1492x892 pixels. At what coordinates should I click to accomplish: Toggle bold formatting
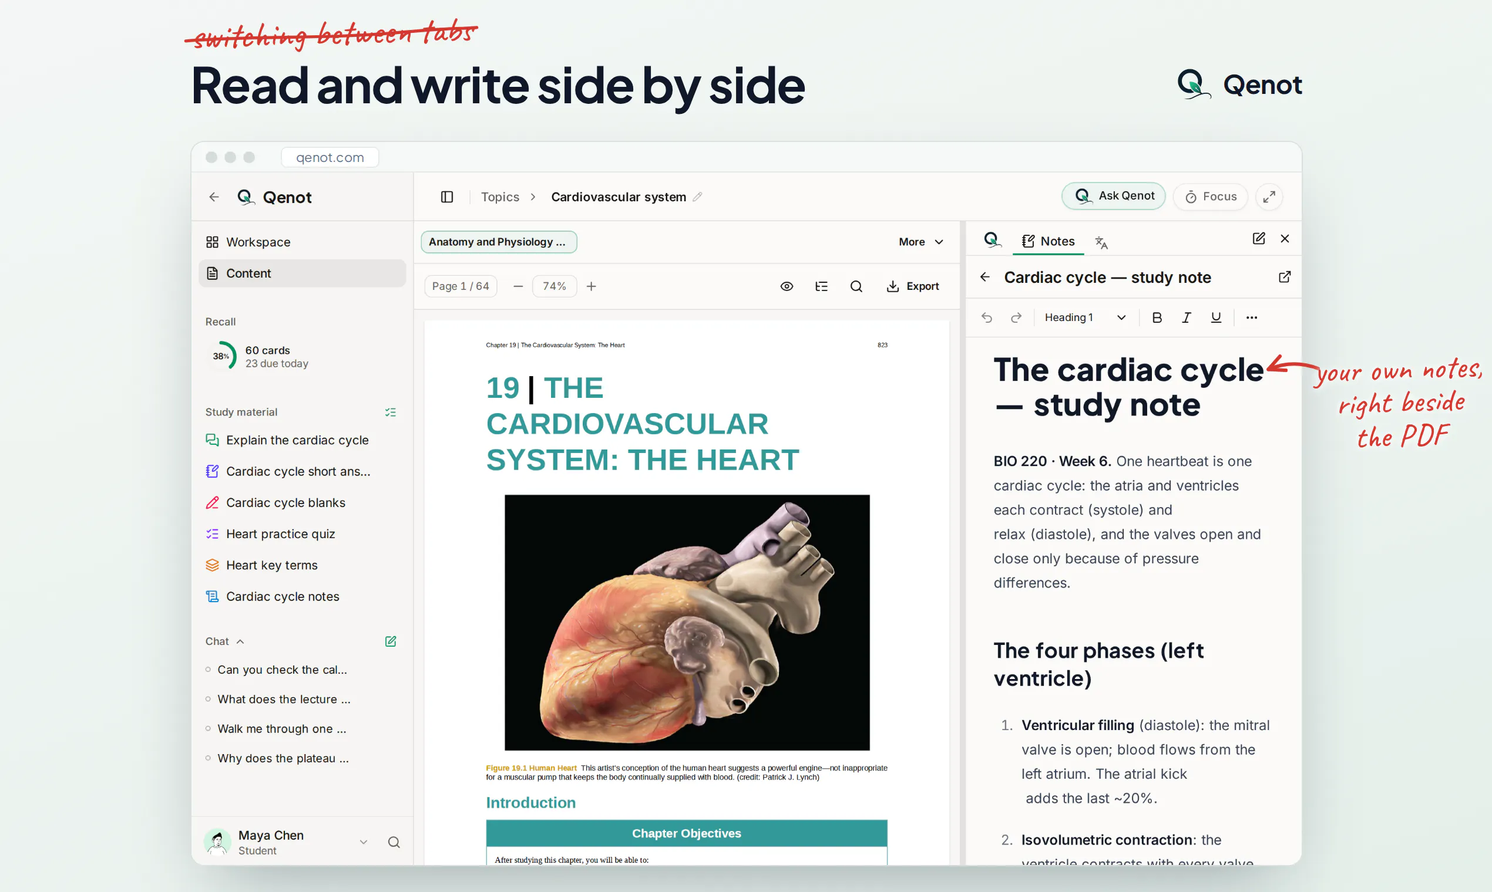coord(1156,317)
